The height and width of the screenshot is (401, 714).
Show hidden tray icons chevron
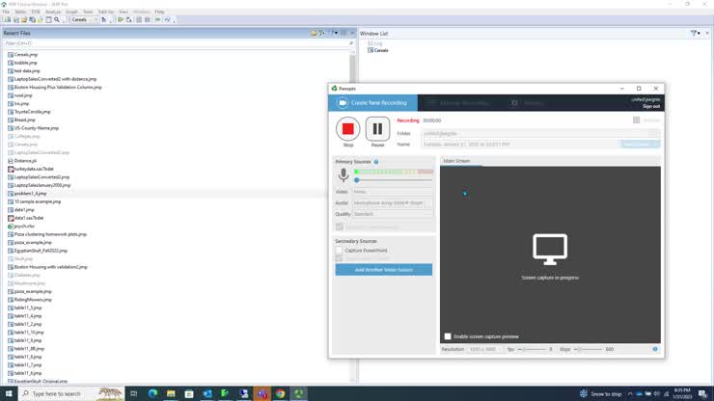click(630, 393)
